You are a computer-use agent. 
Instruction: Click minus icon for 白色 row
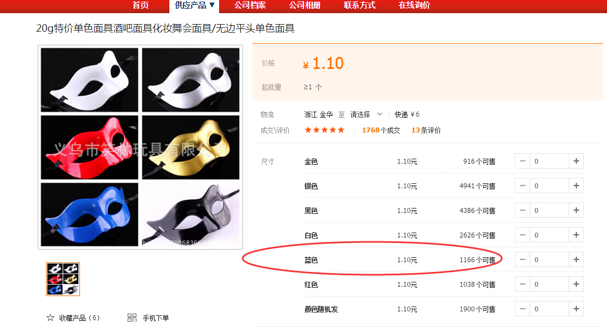522,235
